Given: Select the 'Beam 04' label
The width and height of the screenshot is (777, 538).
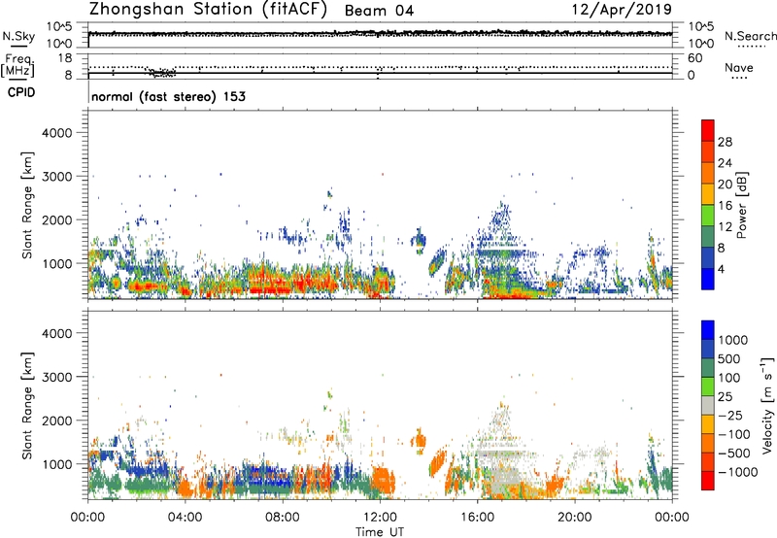Looking at the screenshot, I should 379,11.
